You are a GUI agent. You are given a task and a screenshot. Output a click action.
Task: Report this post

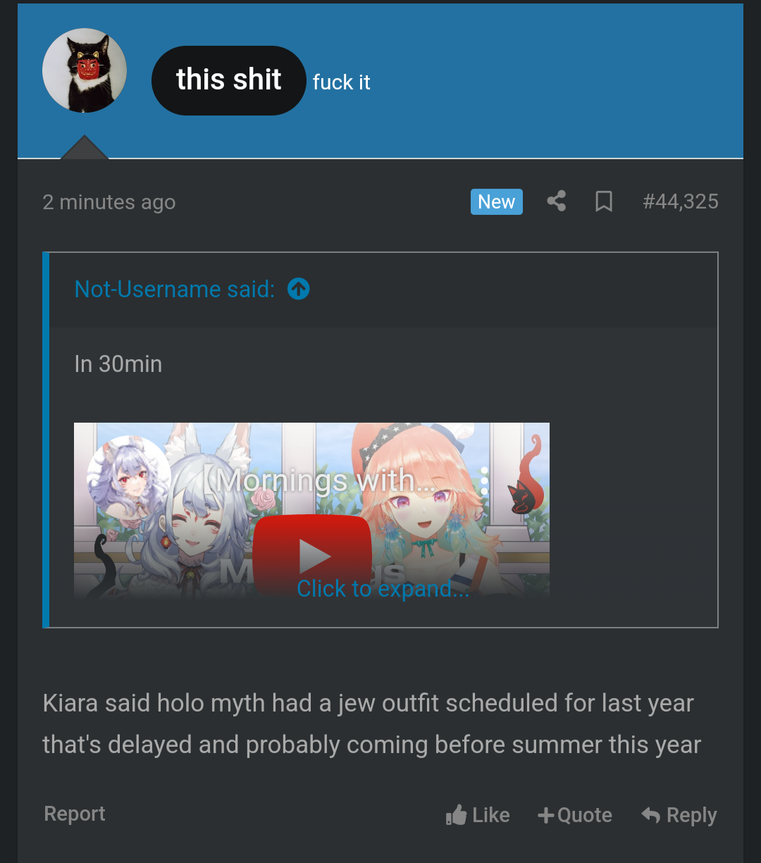click(x=75, y=814)
